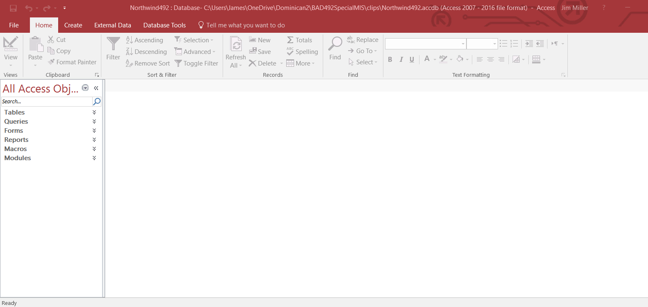Screen dimensions: 648x307
Task: Open the Go To dropdown
Action: (362, 51)
